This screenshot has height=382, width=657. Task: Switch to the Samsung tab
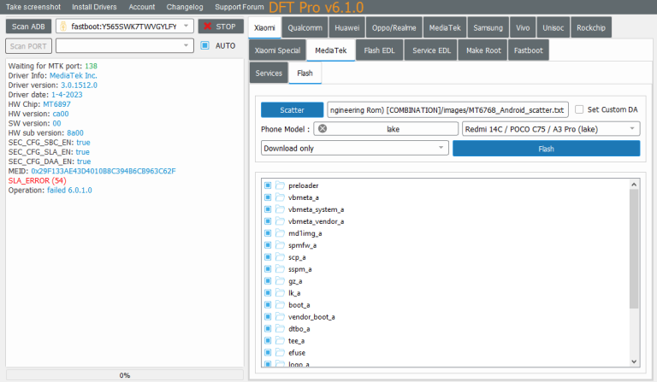(488, 27)
